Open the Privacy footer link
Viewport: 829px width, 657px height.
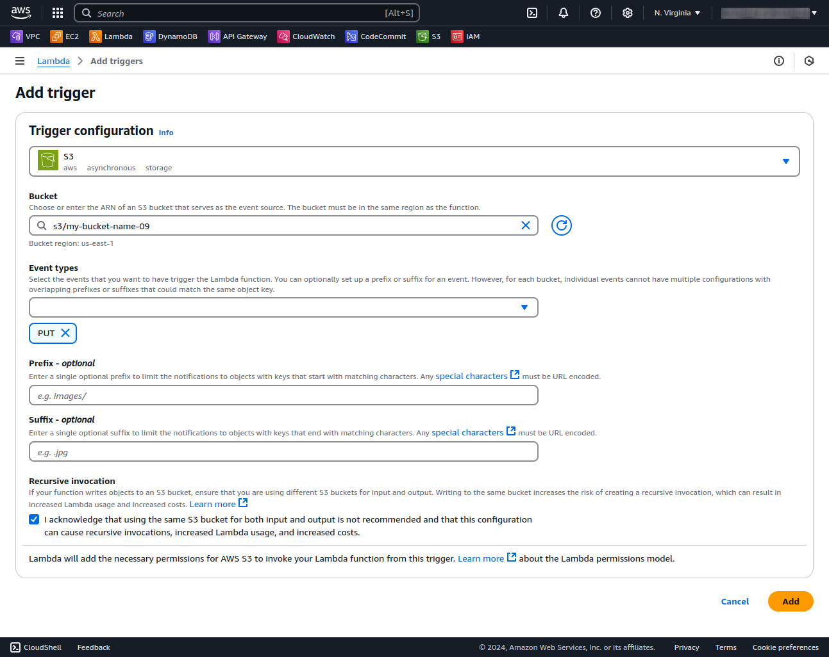687,647
